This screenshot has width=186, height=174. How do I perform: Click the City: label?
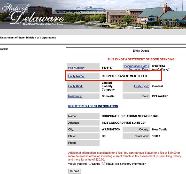[x=71, y=129]
